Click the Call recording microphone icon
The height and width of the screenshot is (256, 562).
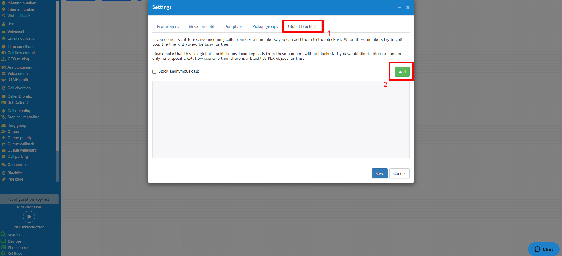point(4,111)
